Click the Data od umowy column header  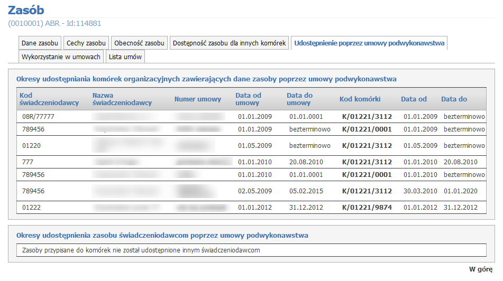point(249,99)
